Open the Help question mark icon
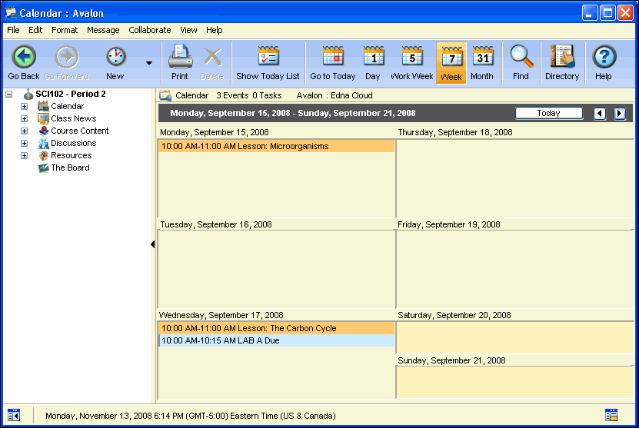639x428 pixels. pos(604,57)
